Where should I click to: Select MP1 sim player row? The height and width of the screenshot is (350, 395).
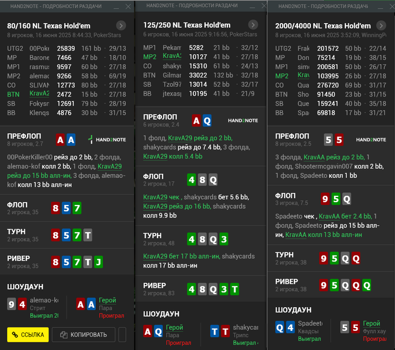[331, 67]
